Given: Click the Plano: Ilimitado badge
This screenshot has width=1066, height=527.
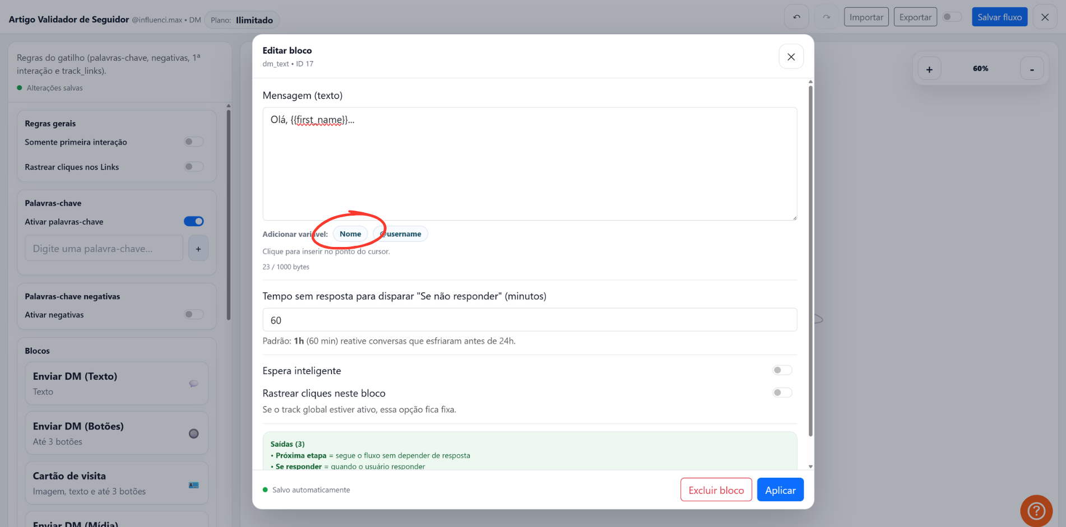Looking at the screenshot, I should (242, 20).
